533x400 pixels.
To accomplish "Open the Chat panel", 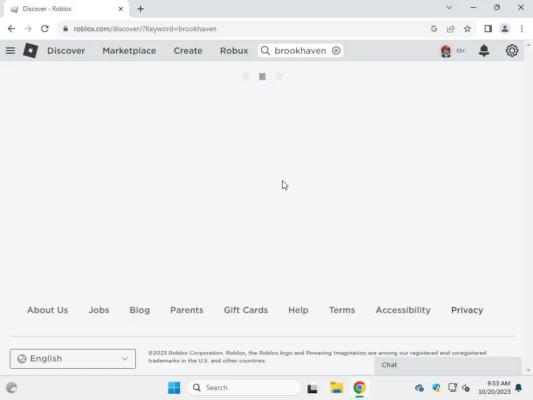I will click(x=448, y=365).
